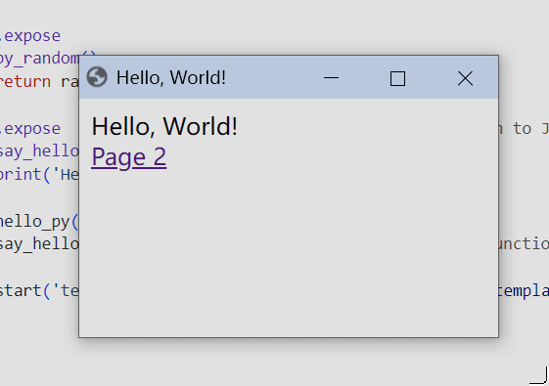Image resolution: width=549 pixels, height=386 pixels.
Task: Click the start('te code line in the background editor
Action: [x=39, y=291]
